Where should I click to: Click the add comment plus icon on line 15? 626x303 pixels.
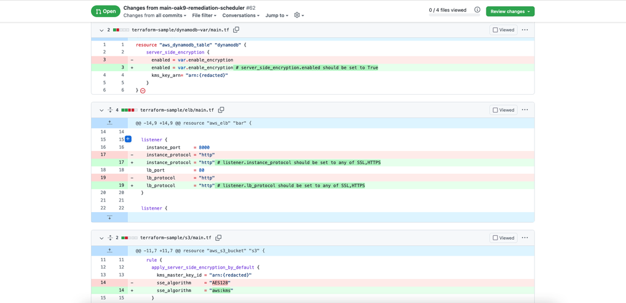[128, 140]
